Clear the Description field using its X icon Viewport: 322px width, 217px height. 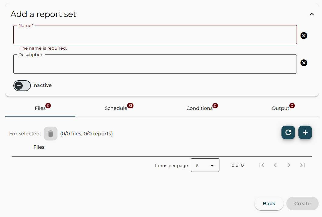pos(304,63)
